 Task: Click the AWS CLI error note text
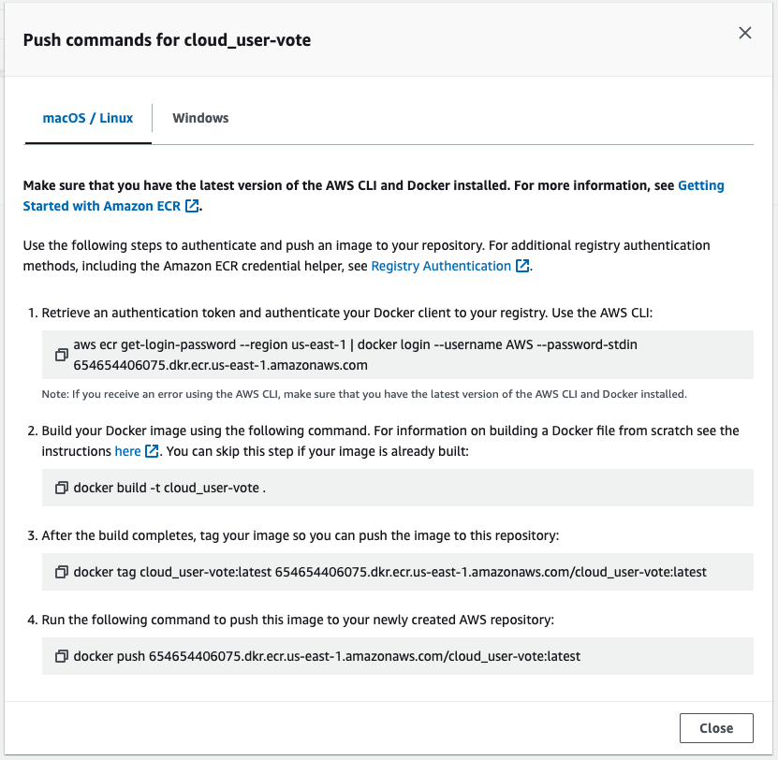[x=364, y=394]
